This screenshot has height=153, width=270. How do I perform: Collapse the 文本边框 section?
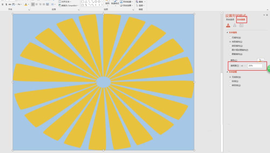(227, 72)
